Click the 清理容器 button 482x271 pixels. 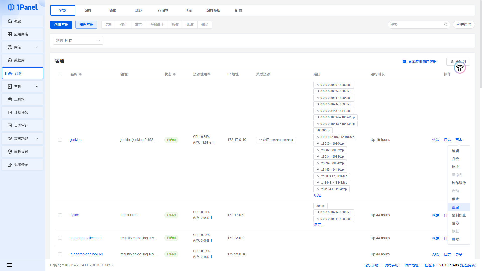tap(86, 25)
